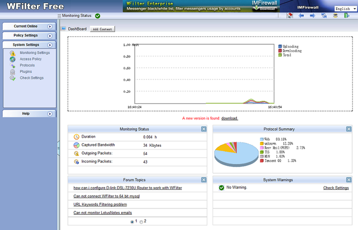Click the Uploading blue legend swatch
This screenshot has width=358, height=230.
point(280,46)
